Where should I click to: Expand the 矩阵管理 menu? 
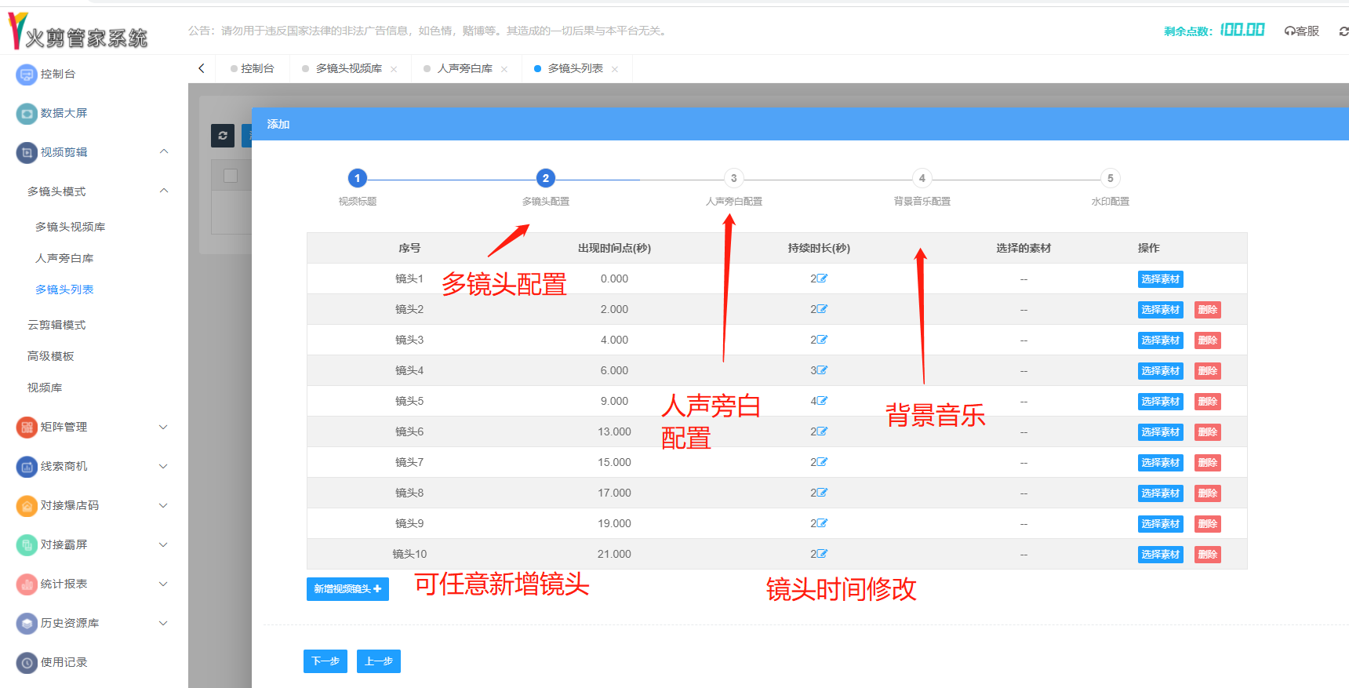coord(163,427)
